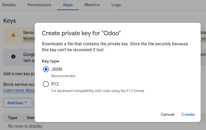Go to the Metrics tab
206x130 pixels.
click(92, 5)
